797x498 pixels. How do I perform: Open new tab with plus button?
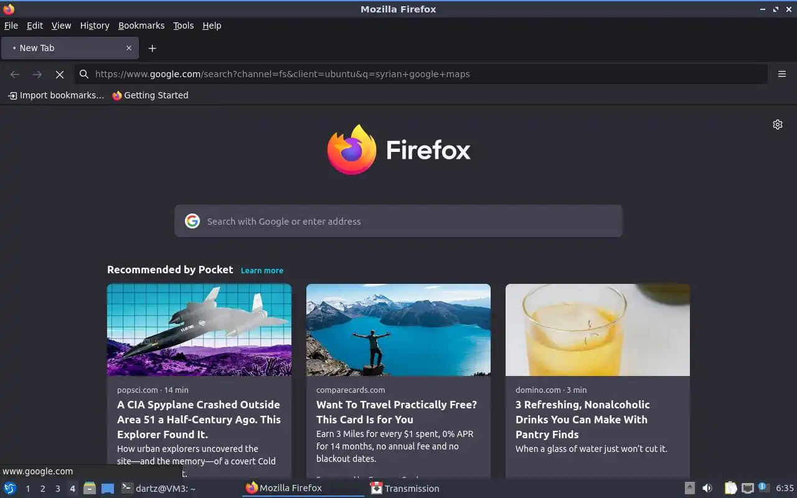click(x=152, y=48)
